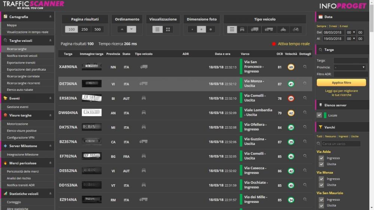The height and width of the screenshot is (210, 374).
Task: Sort results in ascending order
Action: [122, 30]
